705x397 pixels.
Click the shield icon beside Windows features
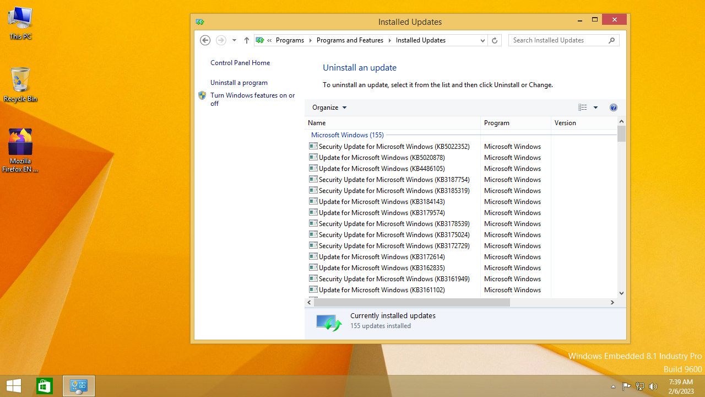[202, 95]
